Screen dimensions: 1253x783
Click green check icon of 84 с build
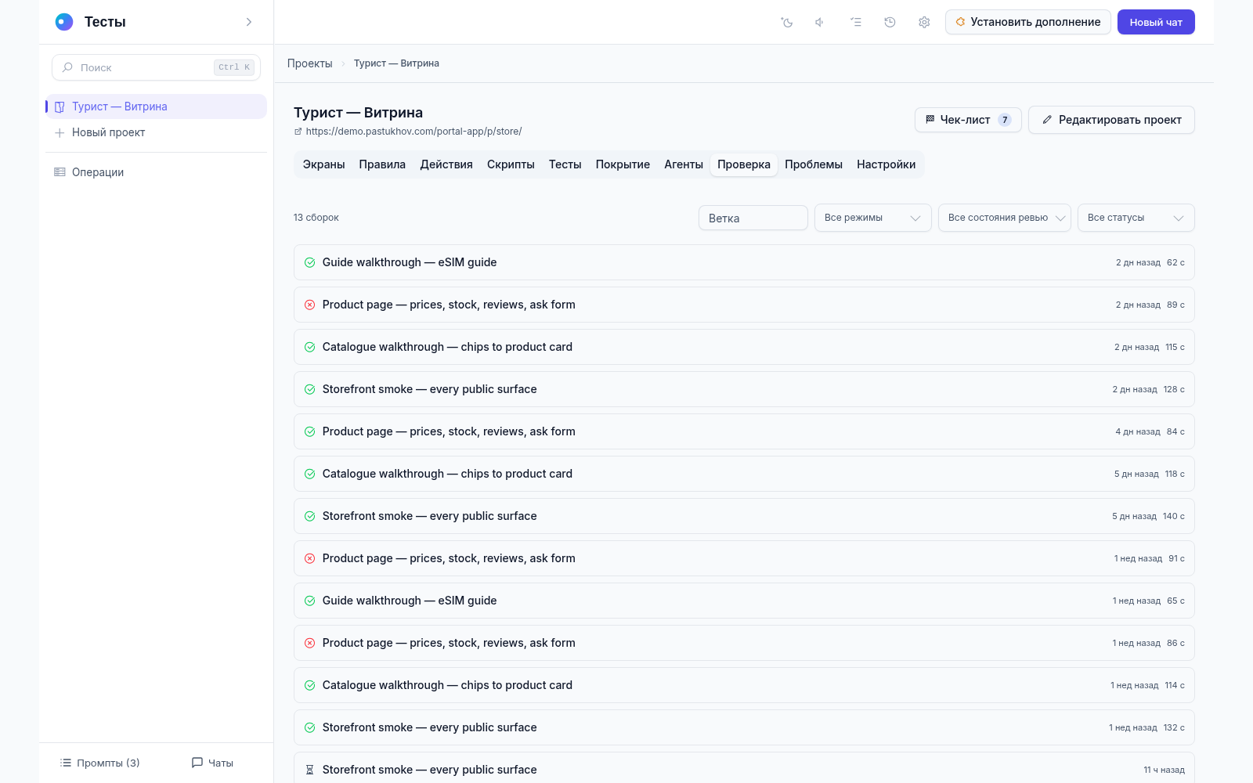[309, 431]
